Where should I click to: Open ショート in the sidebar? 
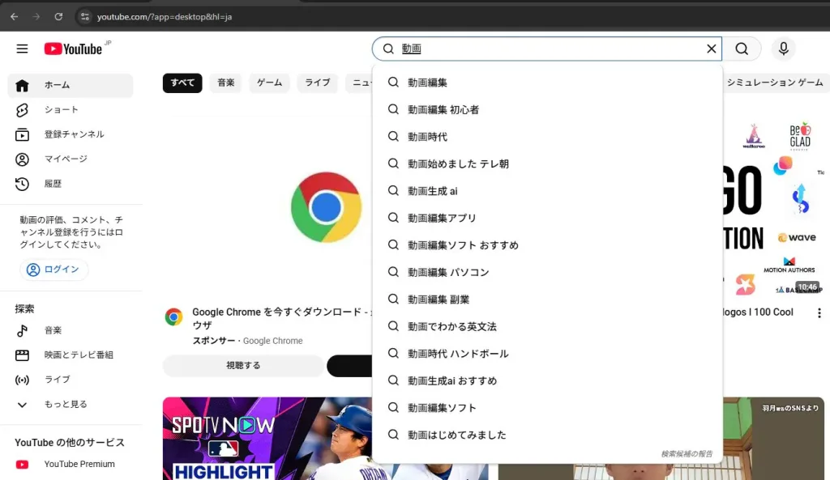[71, 110]
